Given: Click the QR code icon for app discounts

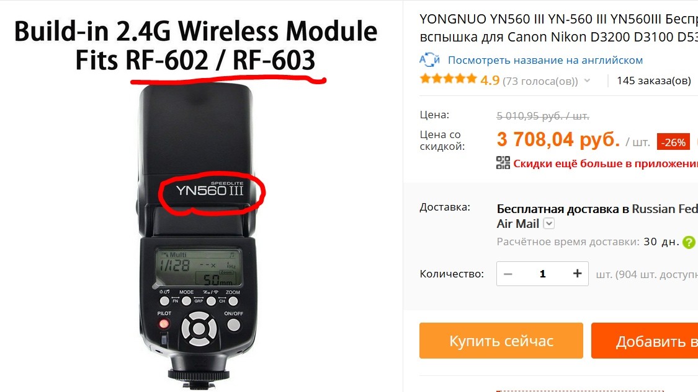Looking at the screenshot, I should pos(503,163).
